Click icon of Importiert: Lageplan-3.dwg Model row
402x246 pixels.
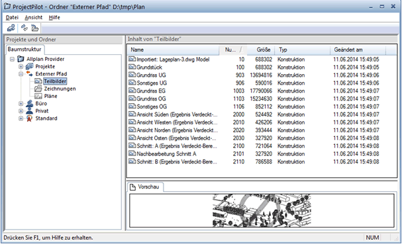coord(132,60)
